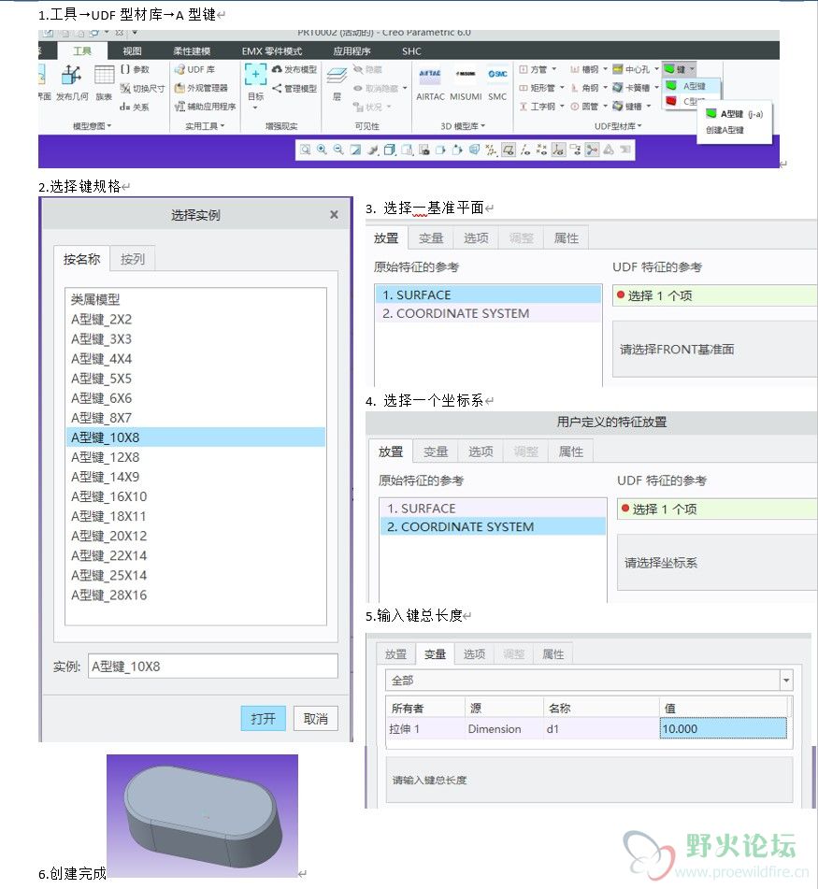Click the 键槽 keyway icon

tap(618, 106)
